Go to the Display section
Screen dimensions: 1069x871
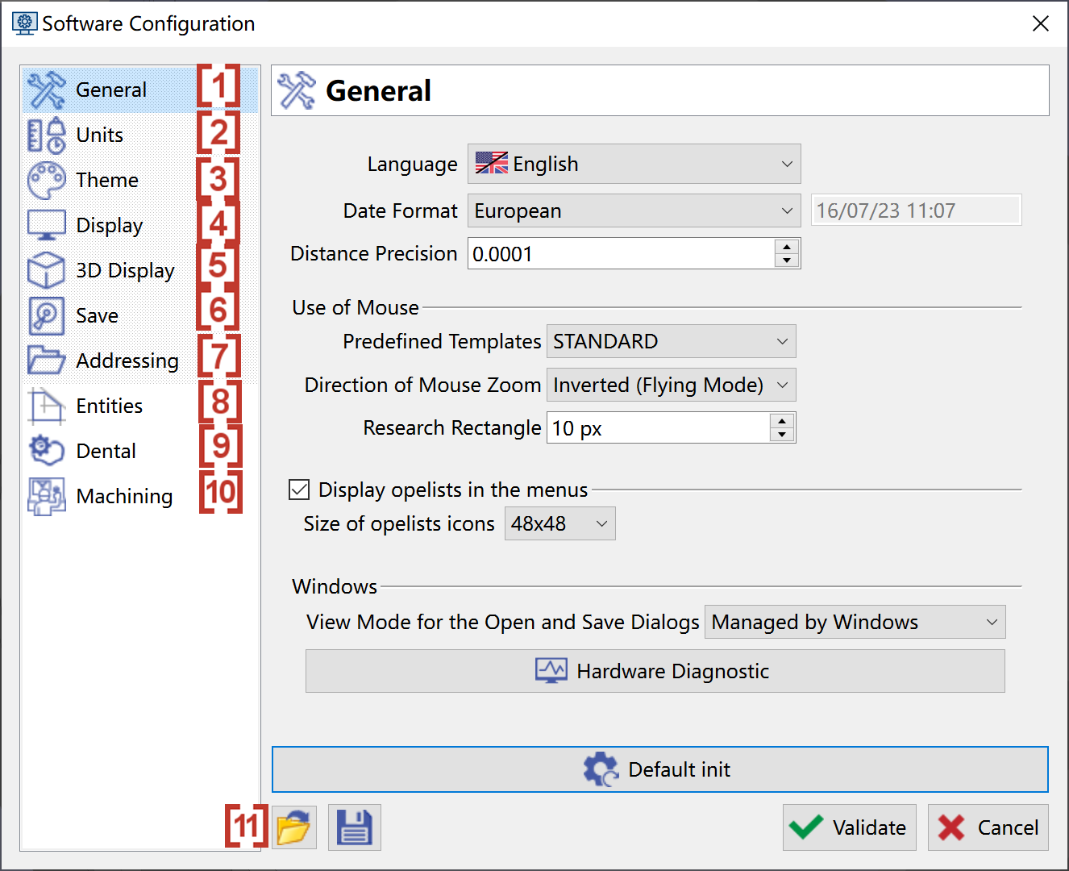pyautogui.click(x=109, y=226)
